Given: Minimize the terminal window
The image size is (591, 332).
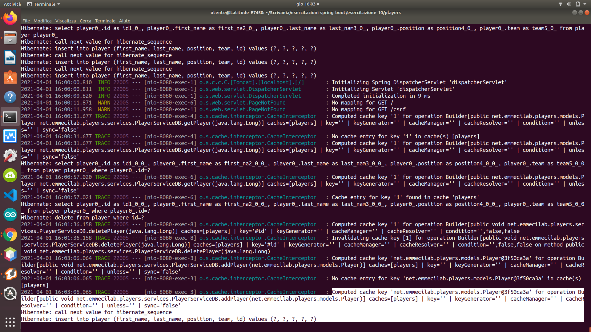Looking at the screenshot, I should pos(575,13).
